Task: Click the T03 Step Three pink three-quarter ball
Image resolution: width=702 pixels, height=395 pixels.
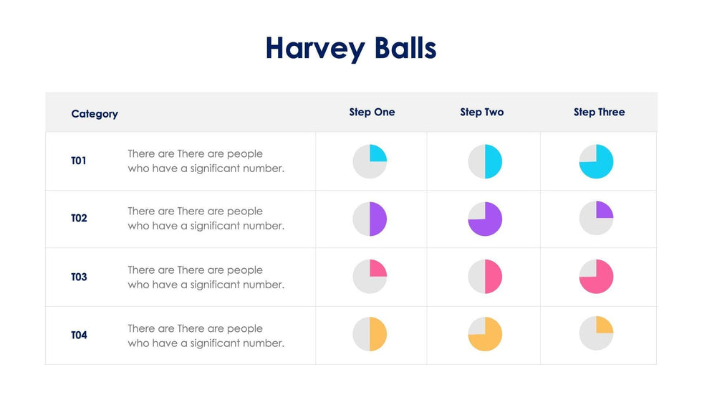Action: 596,277
